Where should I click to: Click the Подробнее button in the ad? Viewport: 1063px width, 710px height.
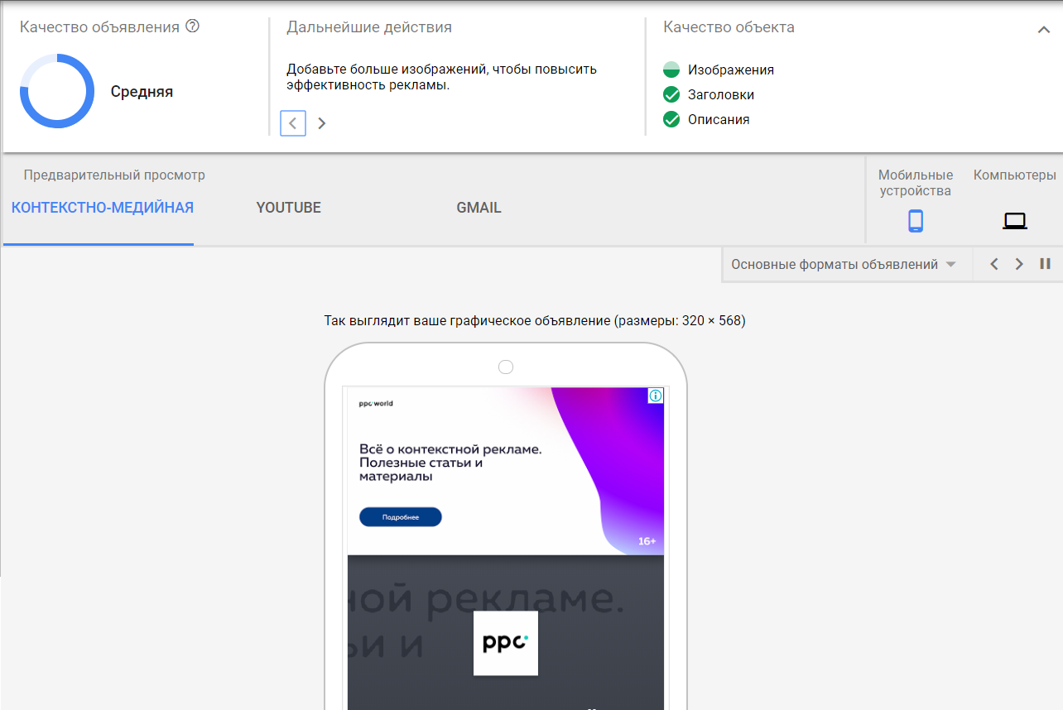click(x=401, y=517)
